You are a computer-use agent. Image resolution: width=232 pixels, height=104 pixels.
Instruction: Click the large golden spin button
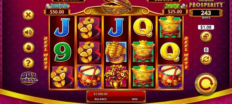click(x=206, y=84)
